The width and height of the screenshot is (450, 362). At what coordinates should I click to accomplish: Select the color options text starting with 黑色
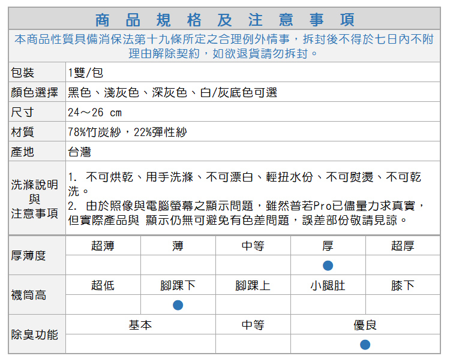pos(172,93)
